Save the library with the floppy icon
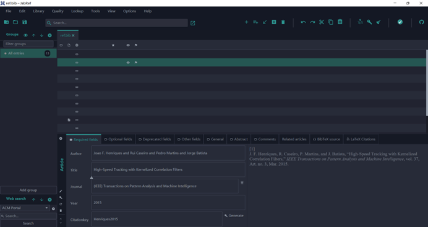 pos(25,22)
